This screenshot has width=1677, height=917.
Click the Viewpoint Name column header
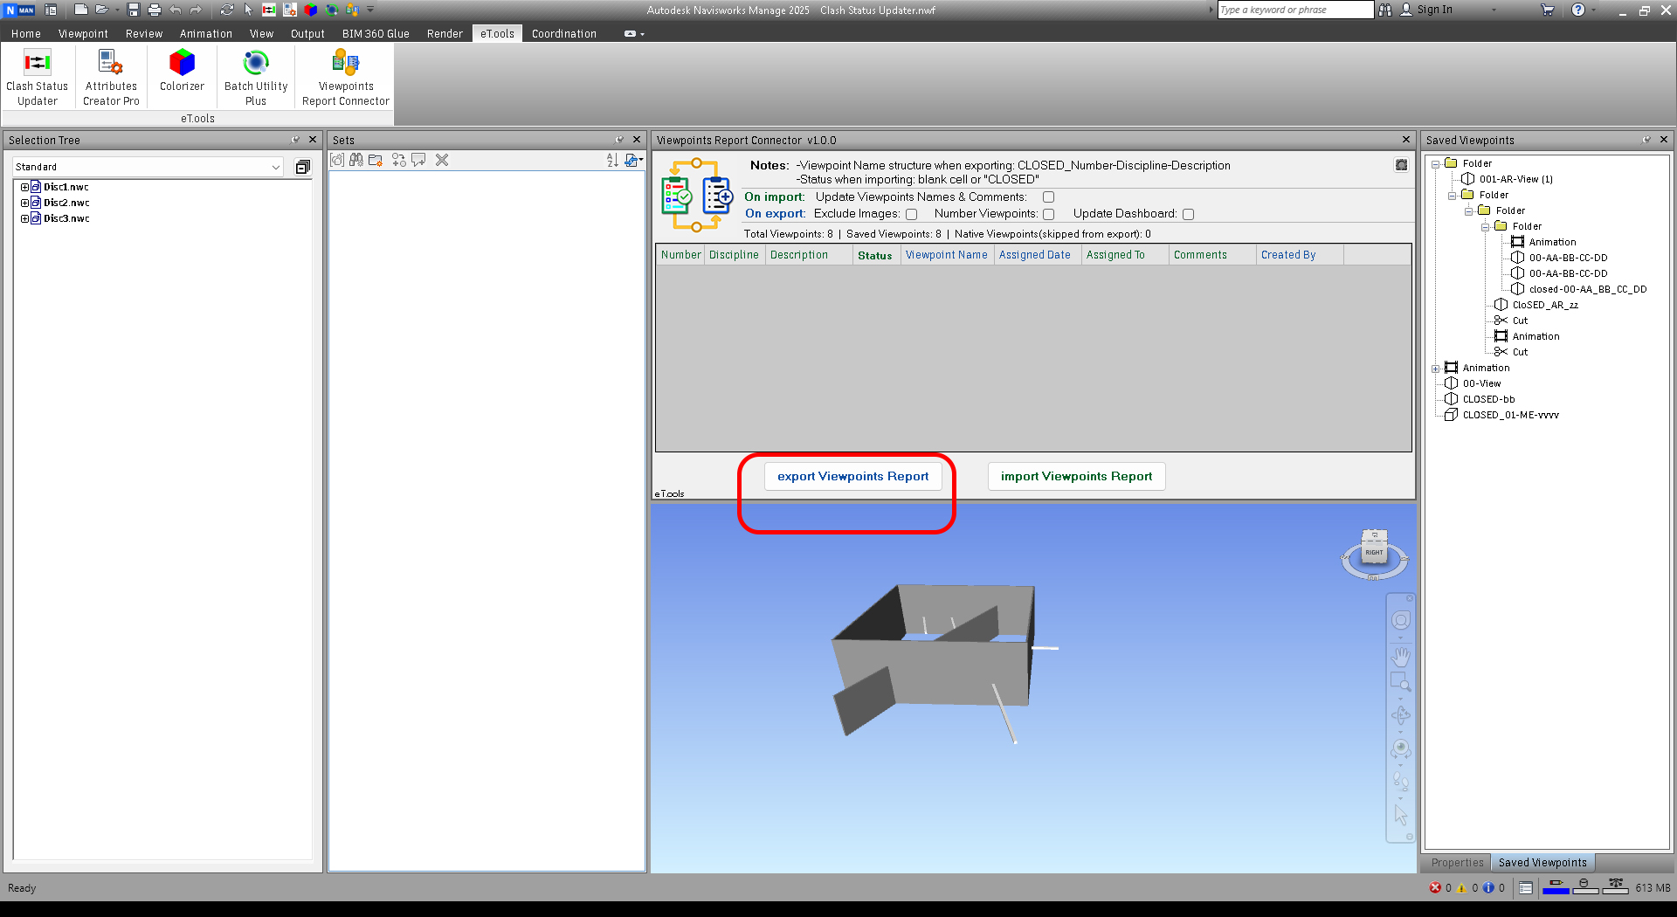947,255
